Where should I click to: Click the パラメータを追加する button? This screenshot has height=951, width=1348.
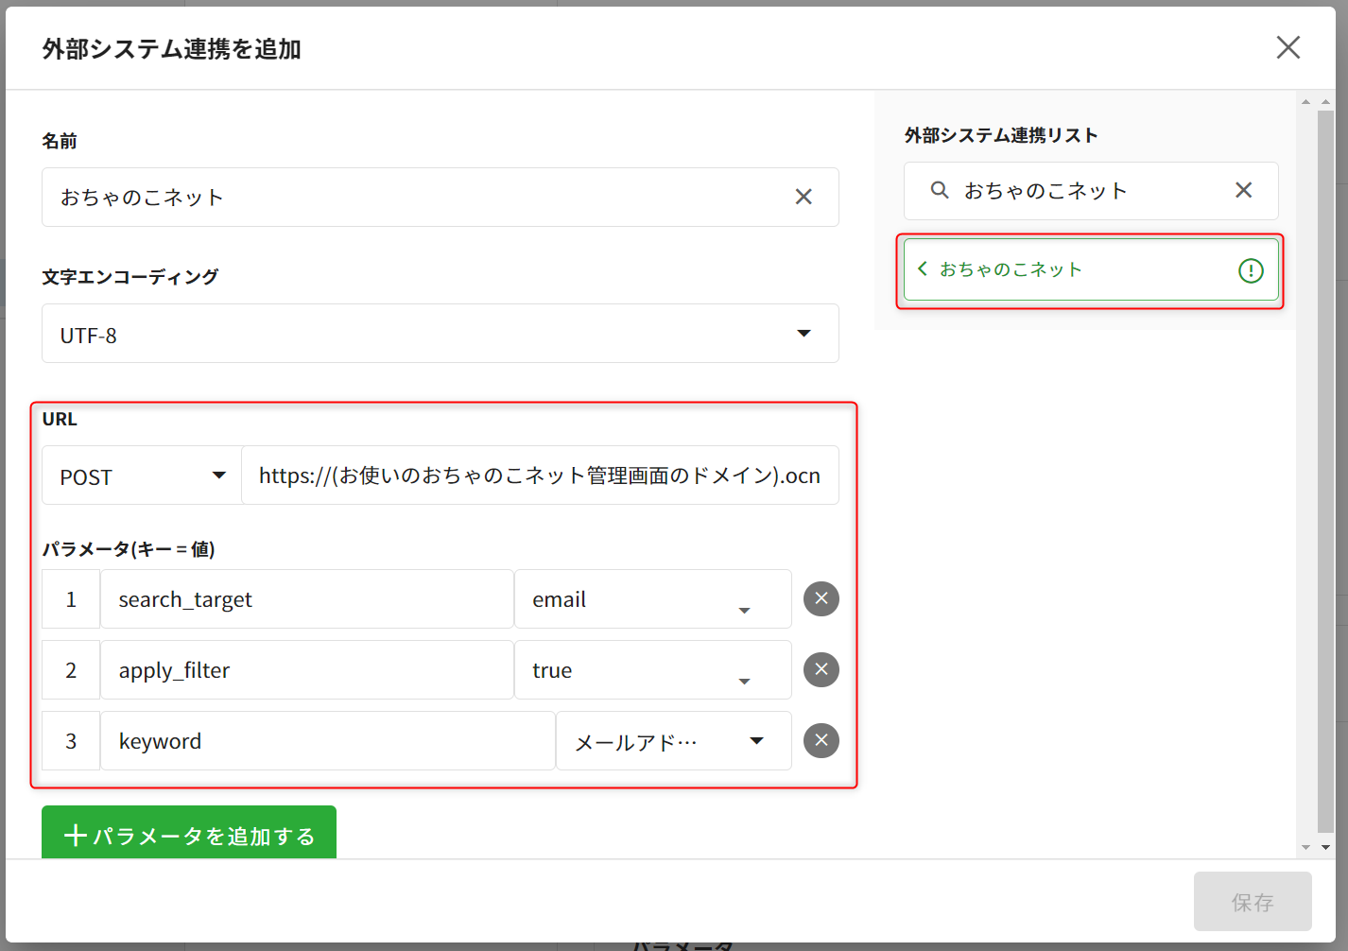tap(189, 834)
